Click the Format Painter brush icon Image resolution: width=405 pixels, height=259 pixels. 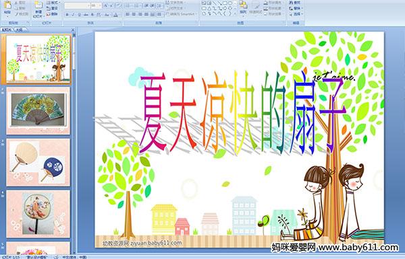16,14
